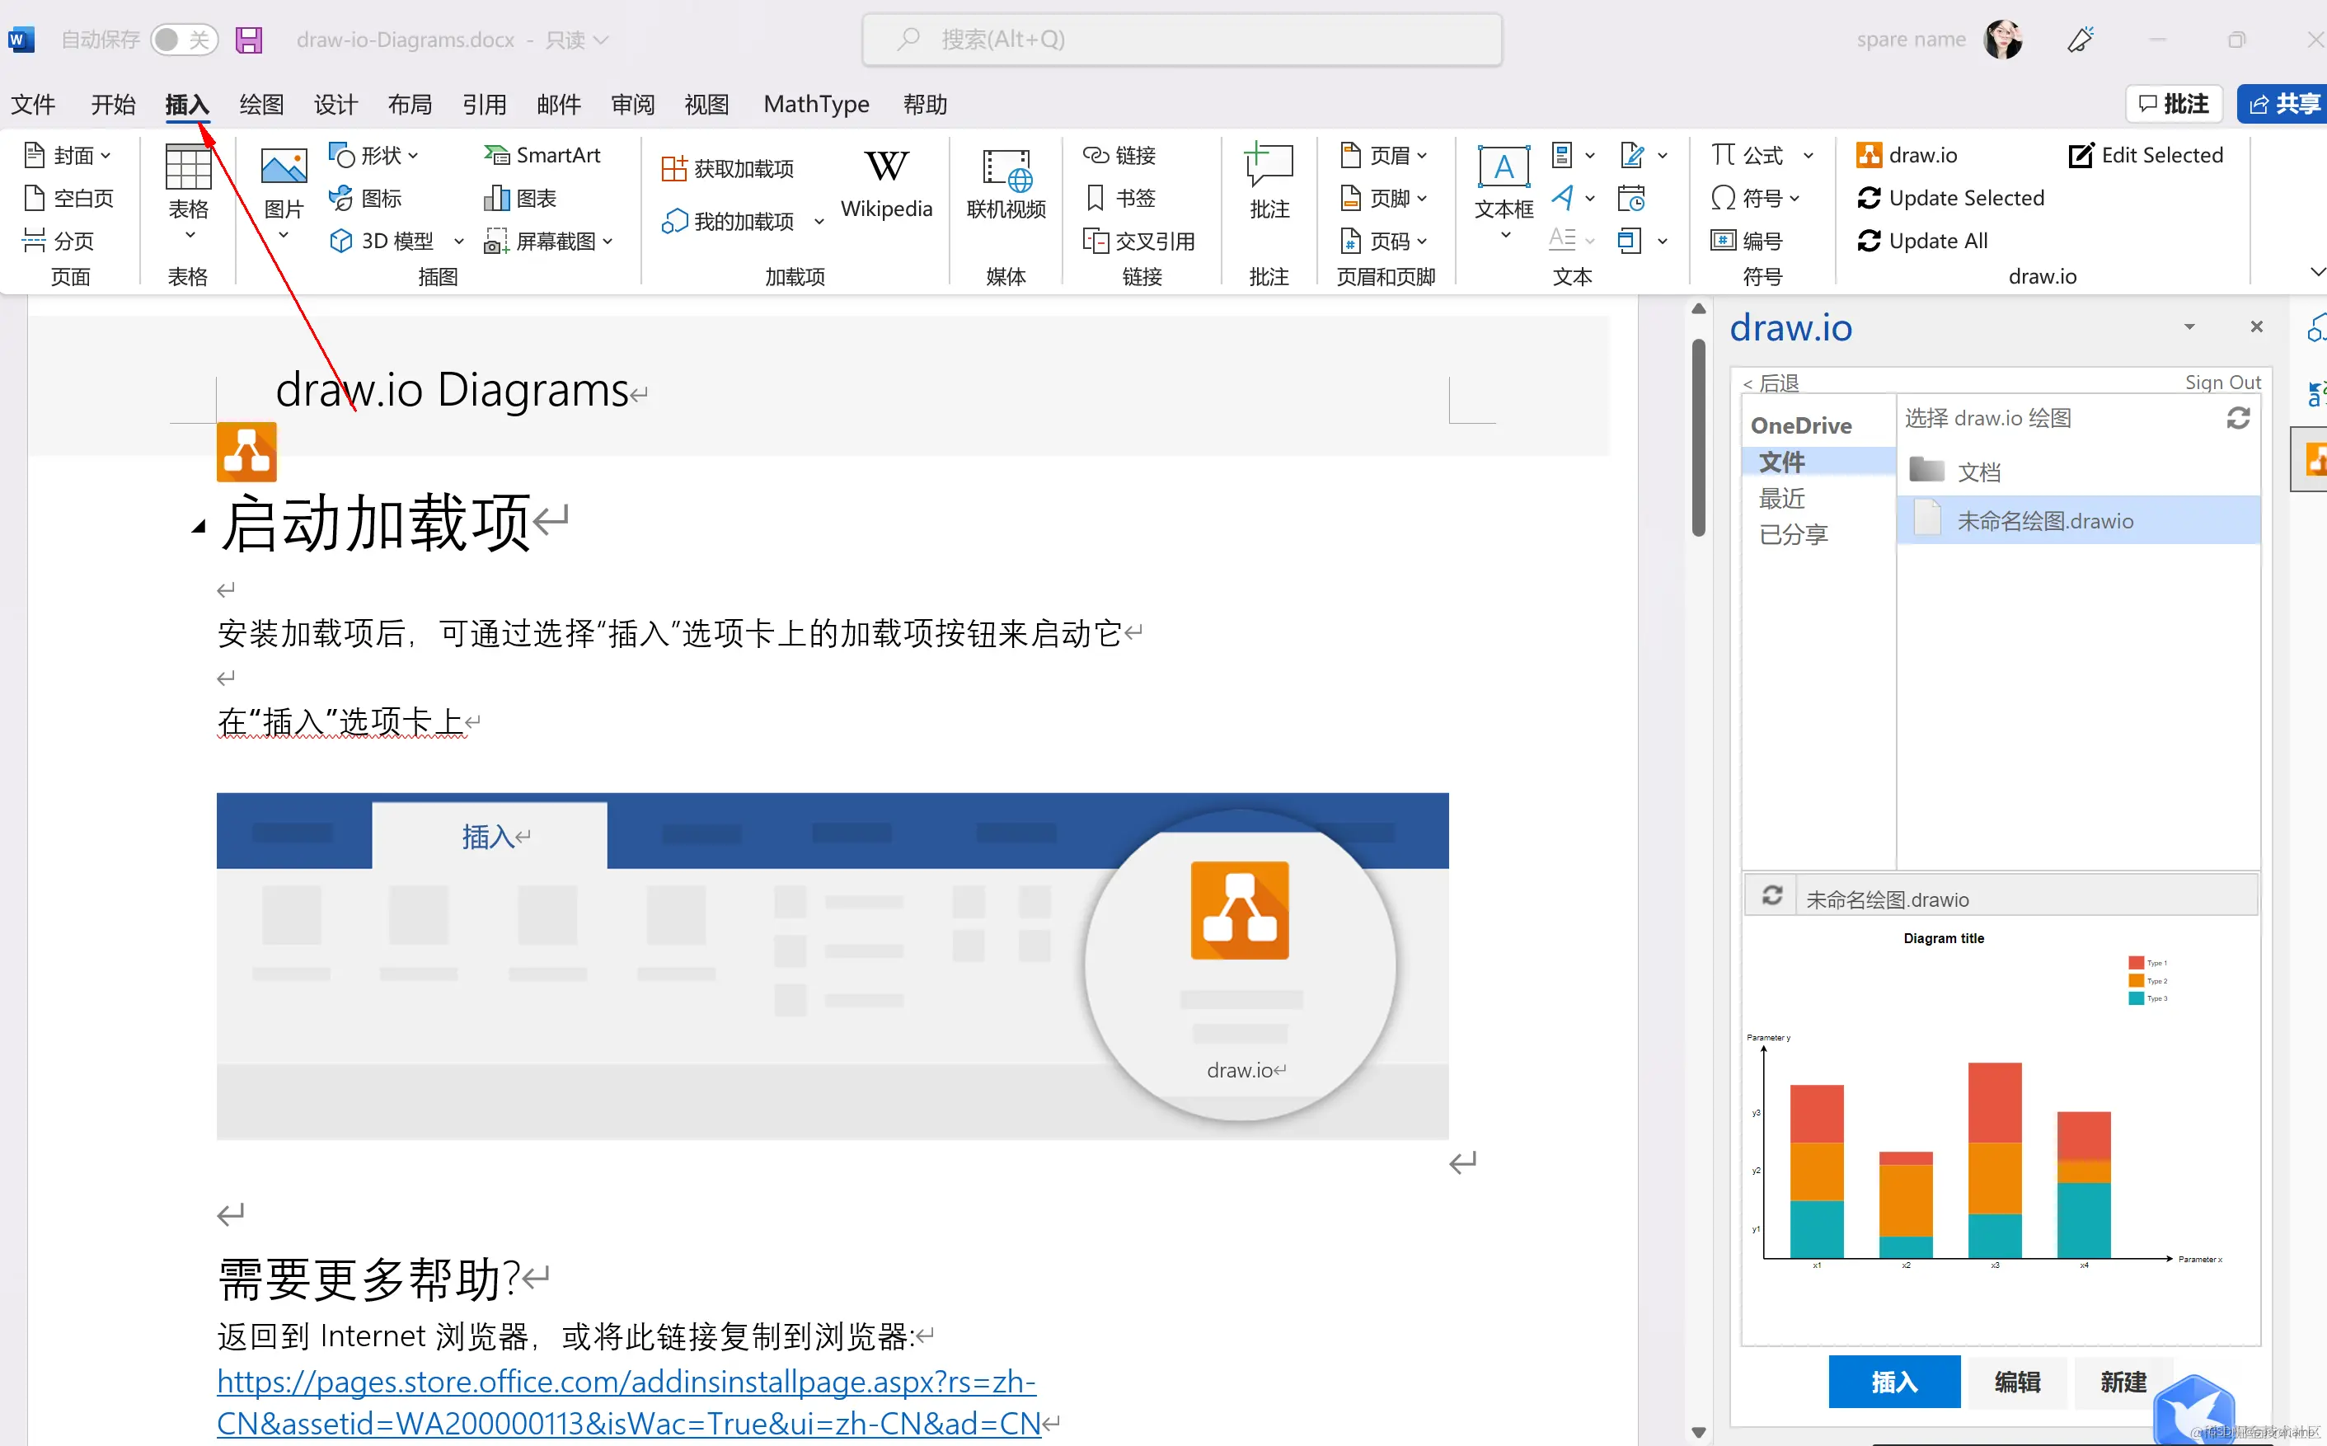2327x1446 pixels.
Task: Turn on 自动保存 autosave
Action: [184, 40]
